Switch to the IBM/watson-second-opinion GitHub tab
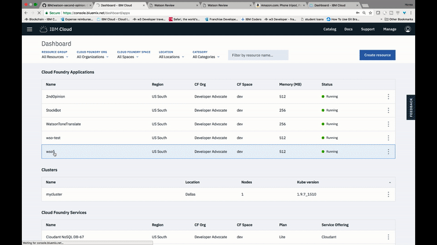Image resolution: width=437 pixels, height=245 pixels. click(x=66, y=5)
